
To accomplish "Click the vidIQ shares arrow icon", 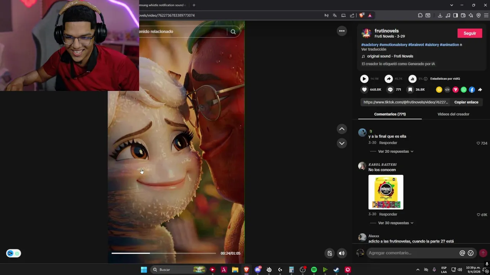I will pyautogui.click(x=389, y=79).
